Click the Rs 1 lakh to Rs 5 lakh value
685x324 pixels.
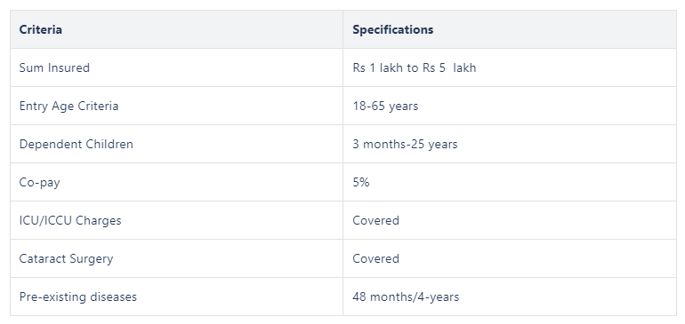coord(415,67)
